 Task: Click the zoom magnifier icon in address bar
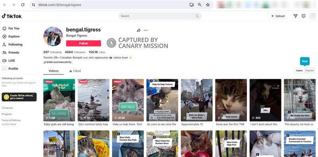200,5
